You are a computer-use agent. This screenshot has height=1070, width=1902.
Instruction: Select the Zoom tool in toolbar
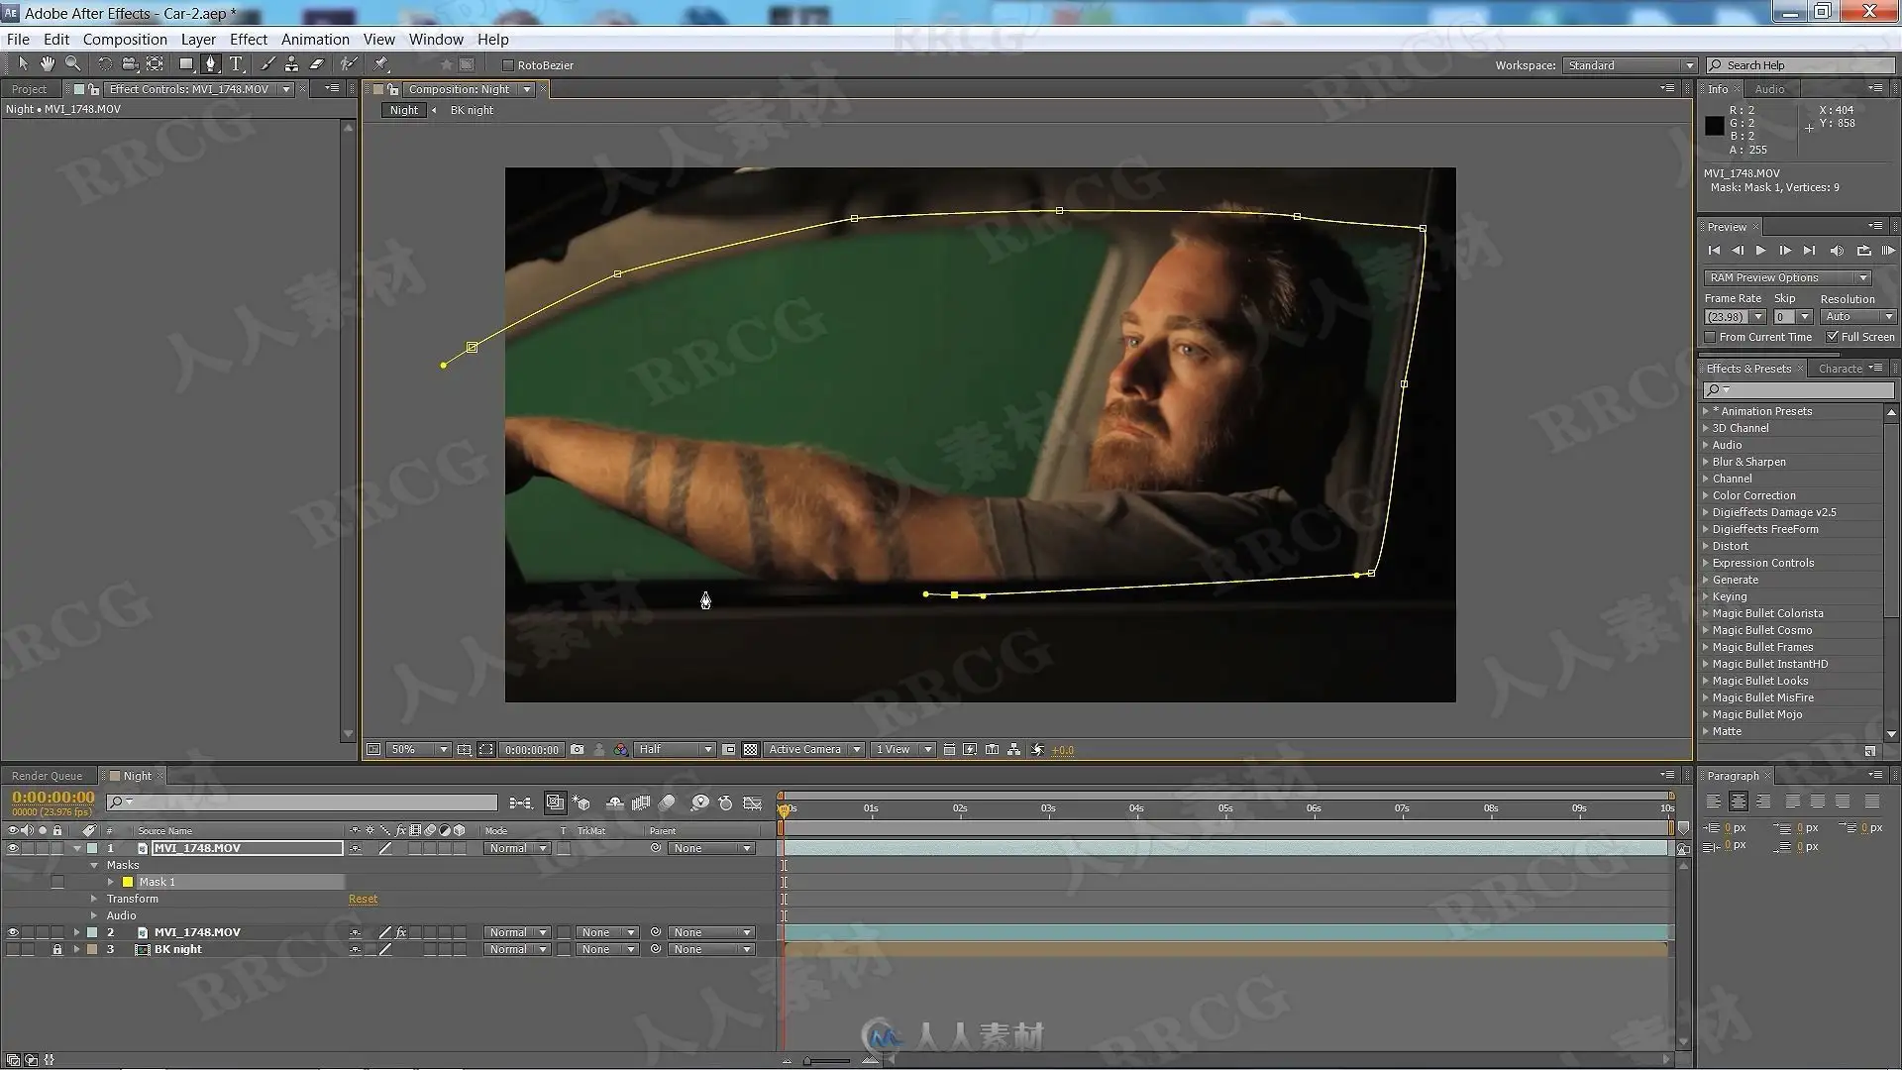point(72,64)
